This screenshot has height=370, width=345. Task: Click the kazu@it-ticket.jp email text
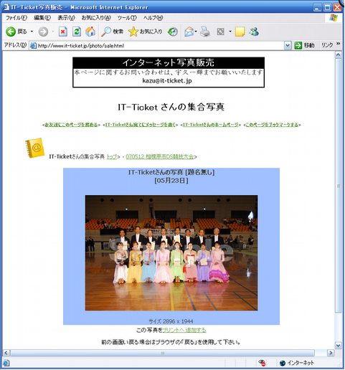(167, 81)
